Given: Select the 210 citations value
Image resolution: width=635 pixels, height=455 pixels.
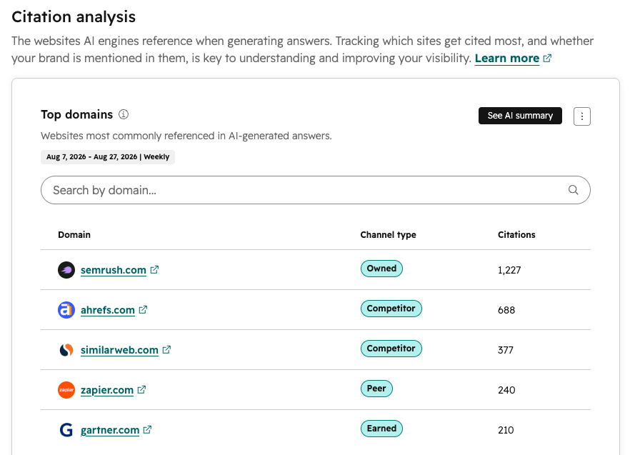Looking at the screenshot, I should (x=506, y=430).
